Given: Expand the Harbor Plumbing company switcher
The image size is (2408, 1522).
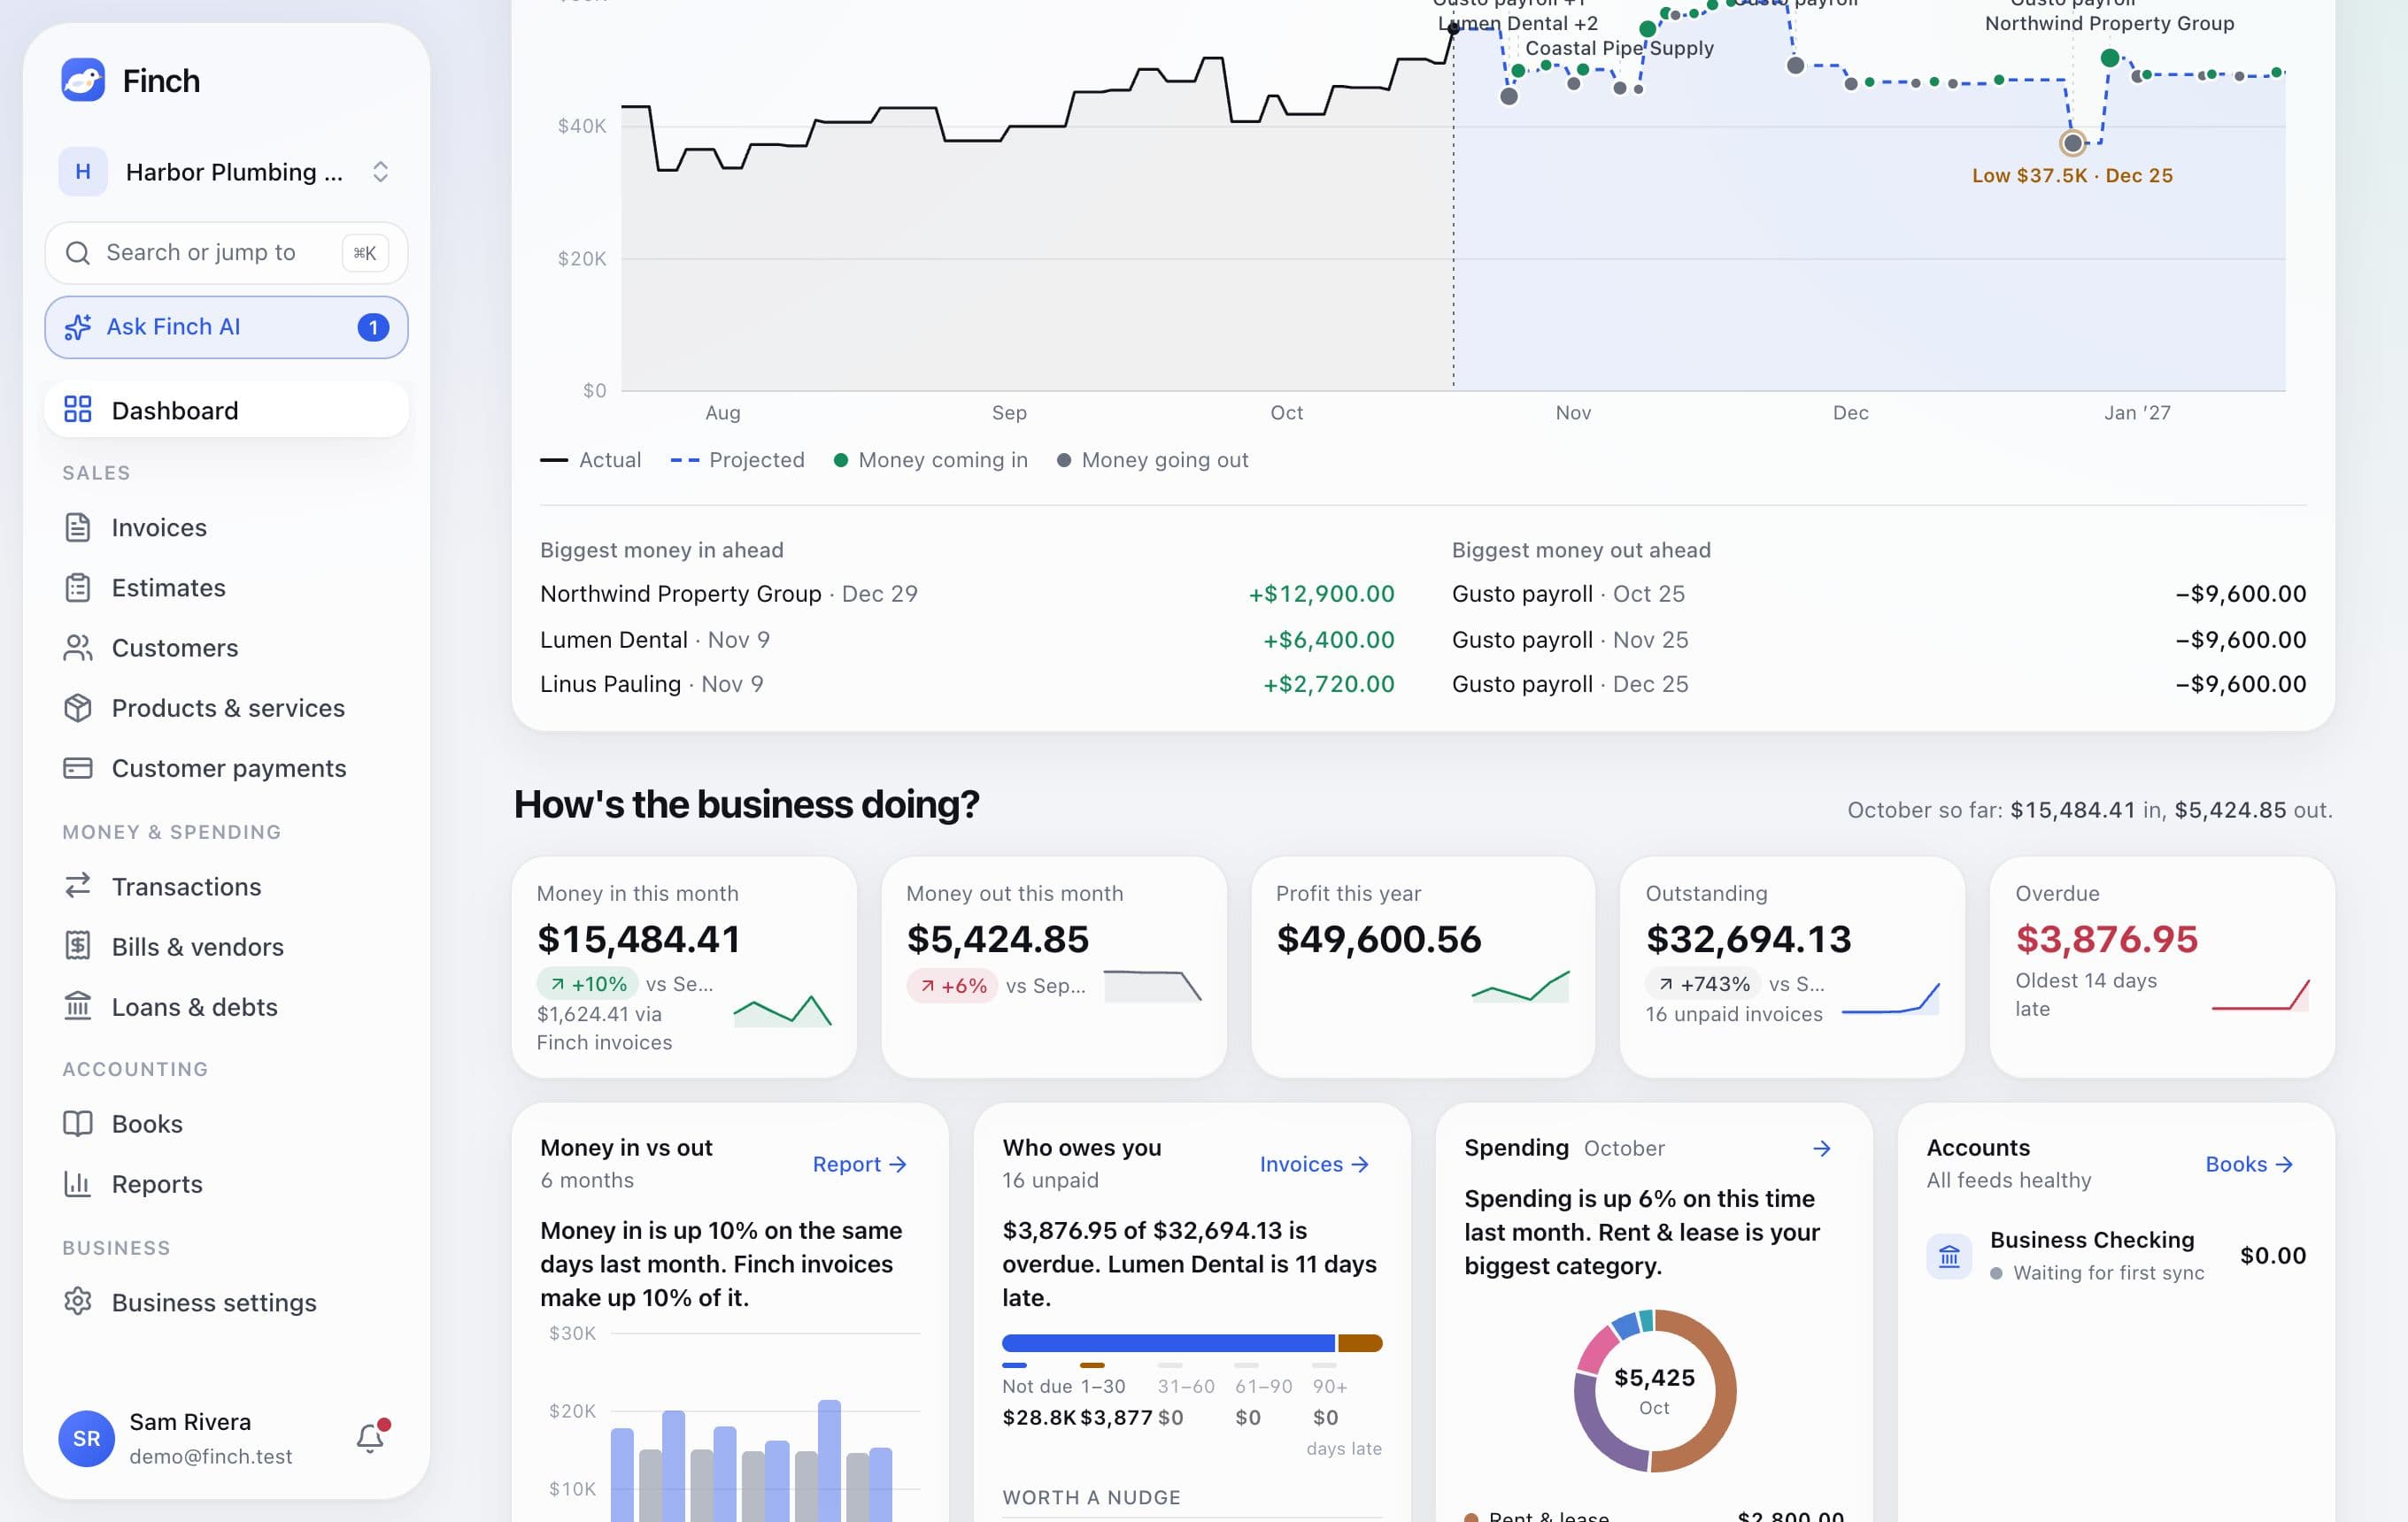Looking at the screenshot, I should [x=226, y=172].
